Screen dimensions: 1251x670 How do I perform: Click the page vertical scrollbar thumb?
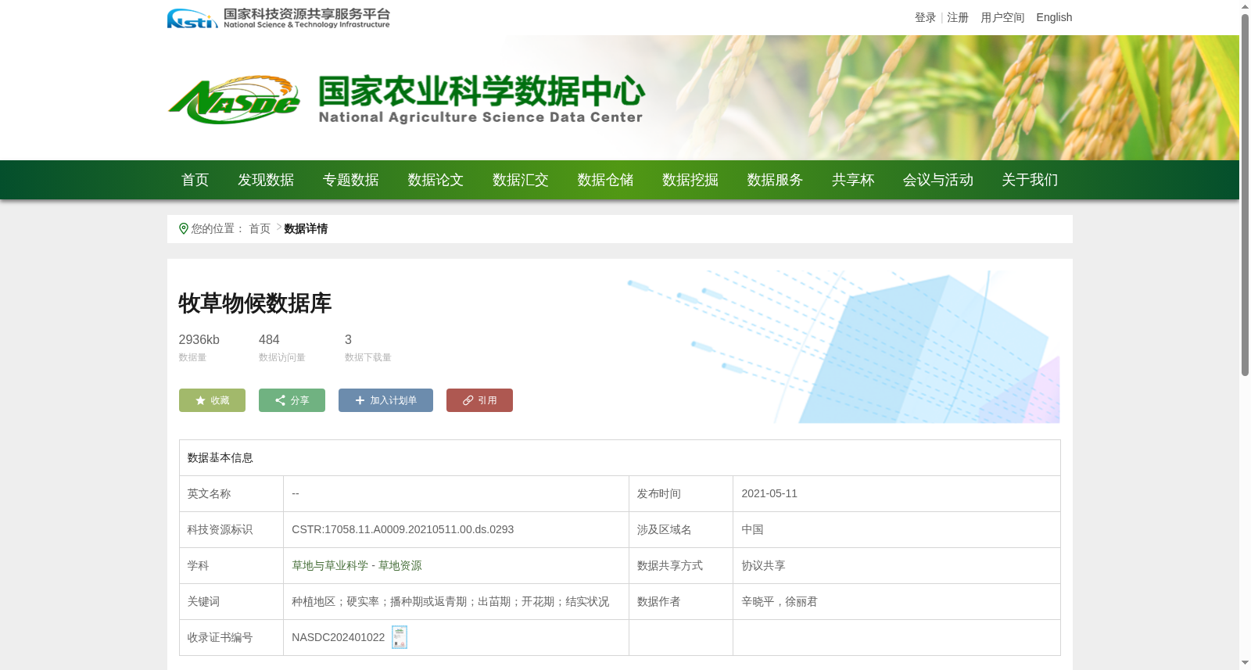coord(1245,195)
